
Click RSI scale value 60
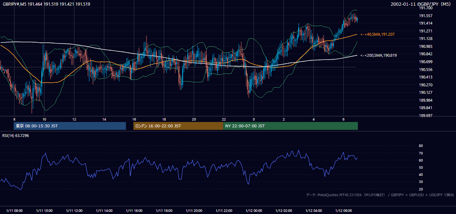[421, 160]
